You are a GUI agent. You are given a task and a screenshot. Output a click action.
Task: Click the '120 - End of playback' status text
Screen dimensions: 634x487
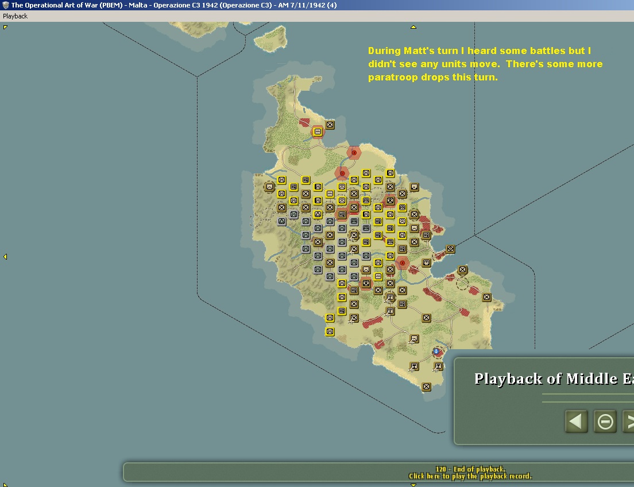tap(470, 469)
